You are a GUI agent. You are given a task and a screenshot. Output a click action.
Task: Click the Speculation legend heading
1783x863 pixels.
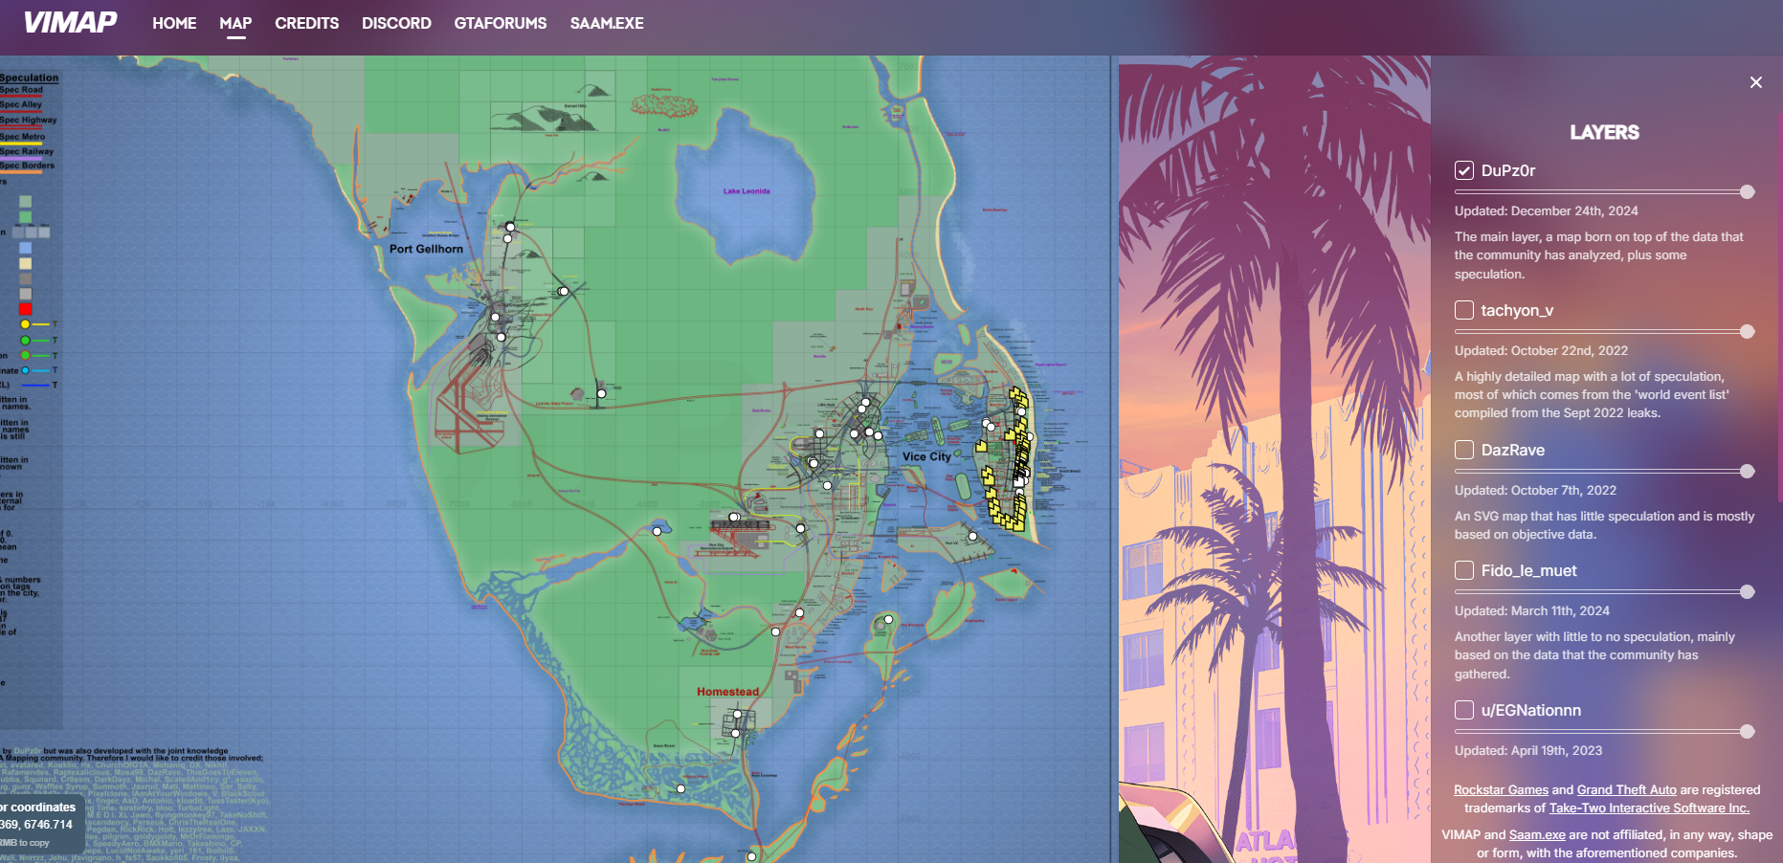click(x=29, y=77)
